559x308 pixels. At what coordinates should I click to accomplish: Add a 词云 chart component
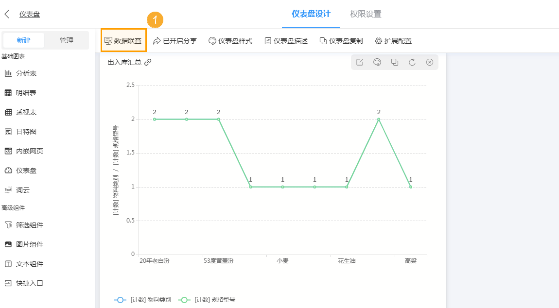pos(22,190)
